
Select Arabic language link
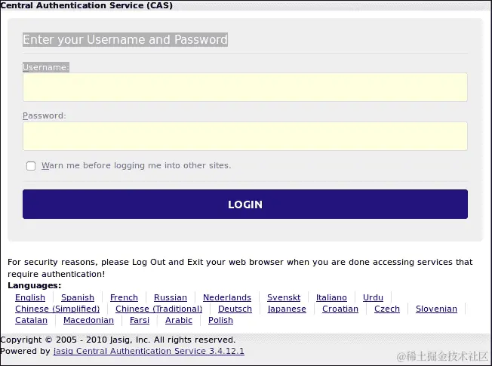[x=179, y=320]
